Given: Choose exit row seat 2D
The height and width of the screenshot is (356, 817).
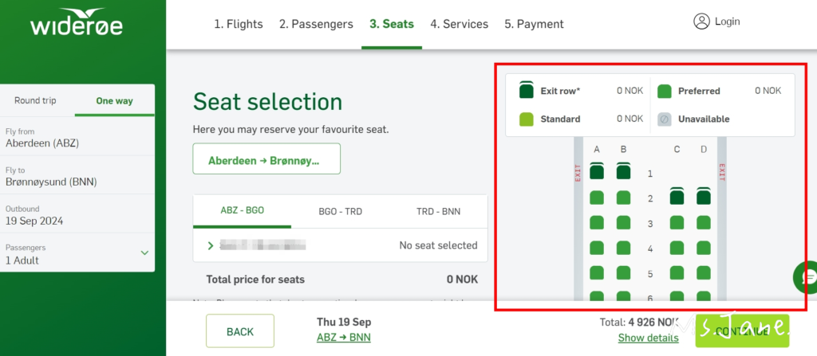Looking at the screenshot, I should [x=703, y=197].
